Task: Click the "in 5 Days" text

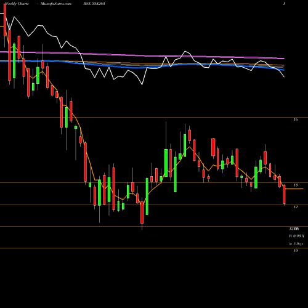Action: 296,244
